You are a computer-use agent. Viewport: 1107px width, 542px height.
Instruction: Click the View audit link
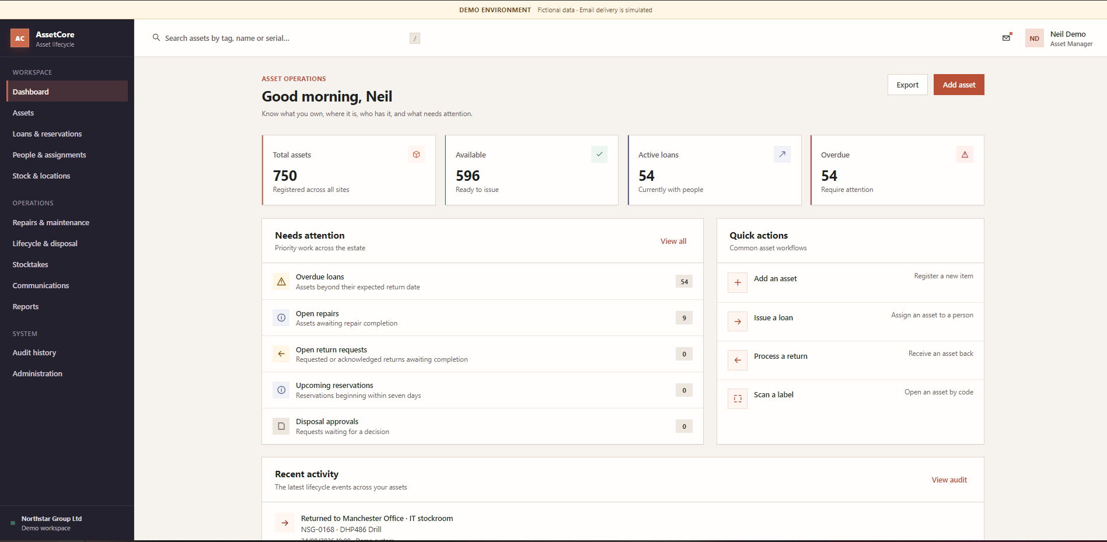949,480
